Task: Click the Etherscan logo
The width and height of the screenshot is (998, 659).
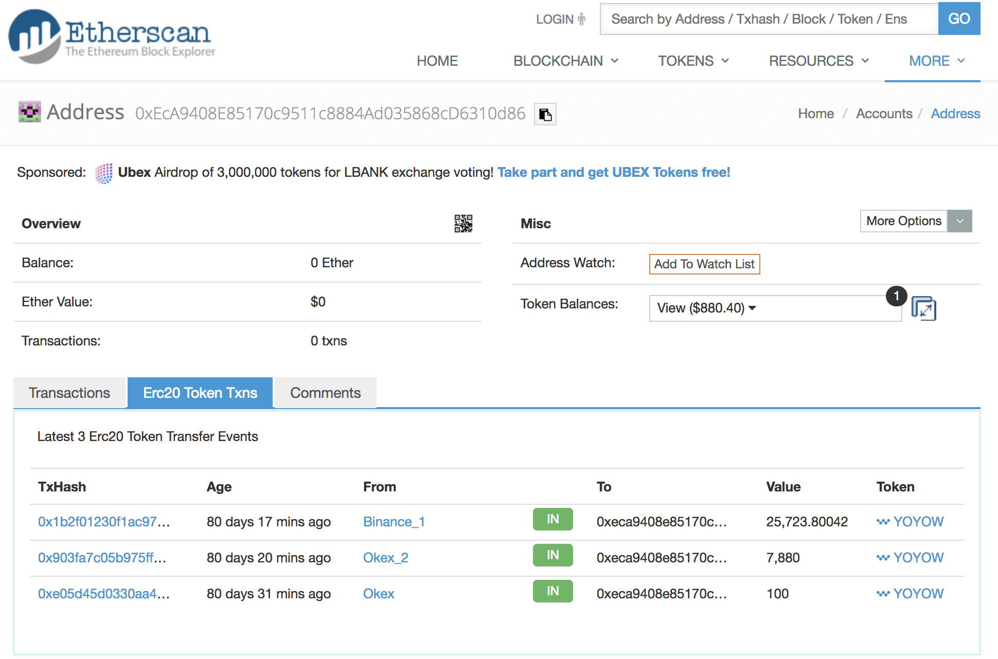Action: pos(112,36)
